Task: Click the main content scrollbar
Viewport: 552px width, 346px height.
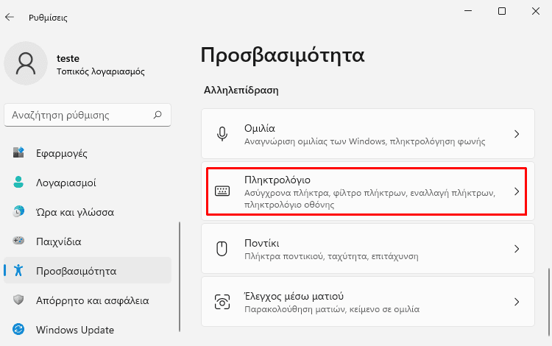Action: (x=548, y=302)
